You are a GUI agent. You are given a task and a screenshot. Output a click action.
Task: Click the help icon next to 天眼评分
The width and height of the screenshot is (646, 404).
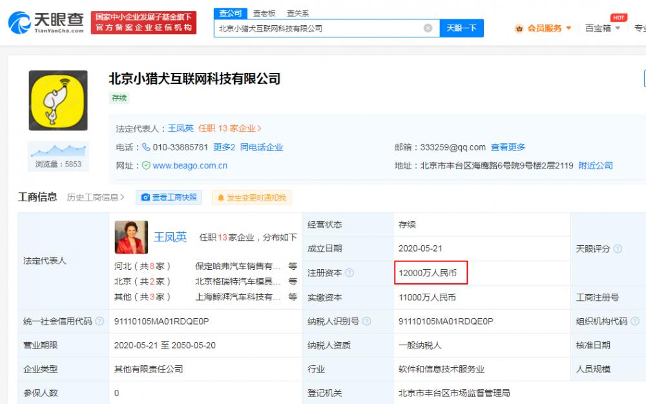coord(618,249)
